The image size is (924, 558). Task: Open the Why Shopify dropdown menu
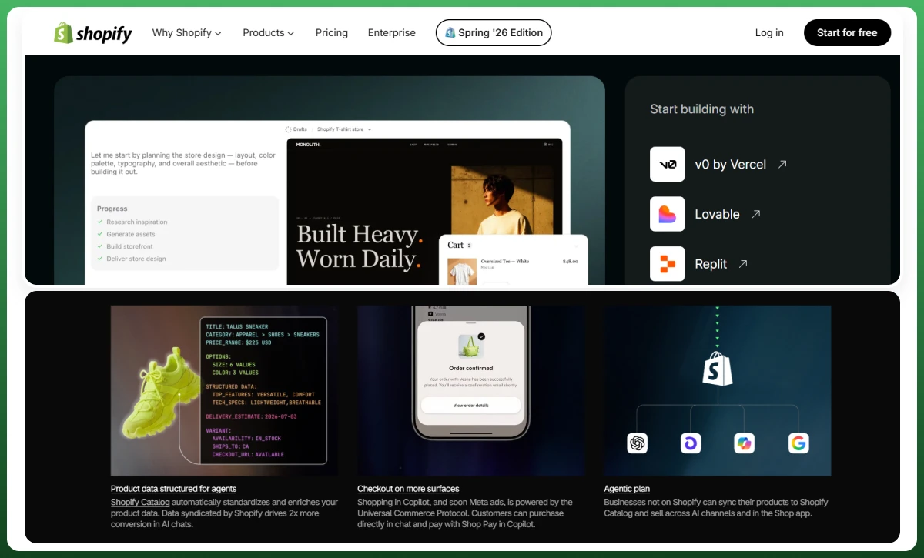(x=187, y=33)
